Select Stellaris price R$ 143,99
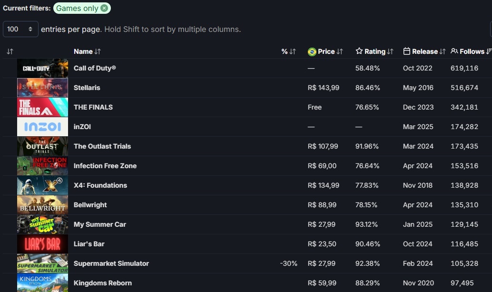 (x=324, y=88)
